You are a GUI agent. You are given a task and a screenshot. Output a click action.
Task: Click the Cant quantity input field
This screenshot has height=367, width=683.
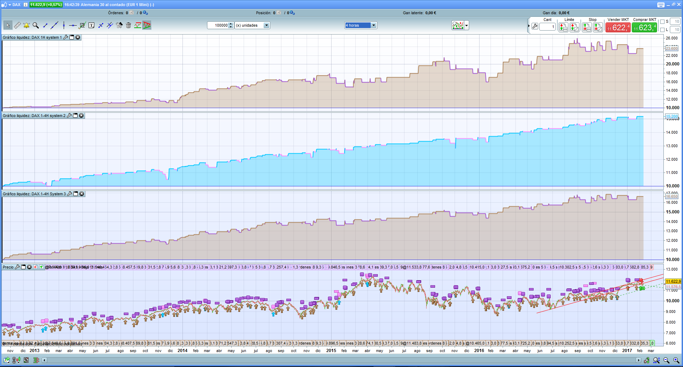click(x=547, y=27)
